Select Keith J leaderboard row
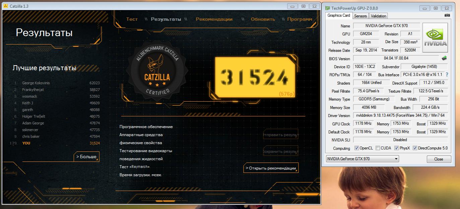 (57, 103)
